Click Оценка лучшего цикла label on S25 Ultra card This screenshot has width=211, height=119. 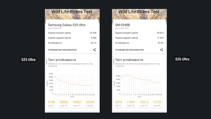[x=59, y=33]
